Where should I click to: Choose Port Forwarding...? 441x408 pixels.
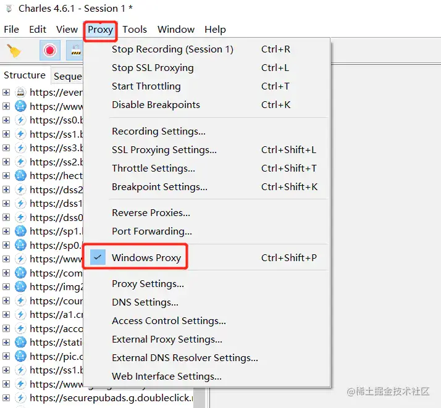206,231
